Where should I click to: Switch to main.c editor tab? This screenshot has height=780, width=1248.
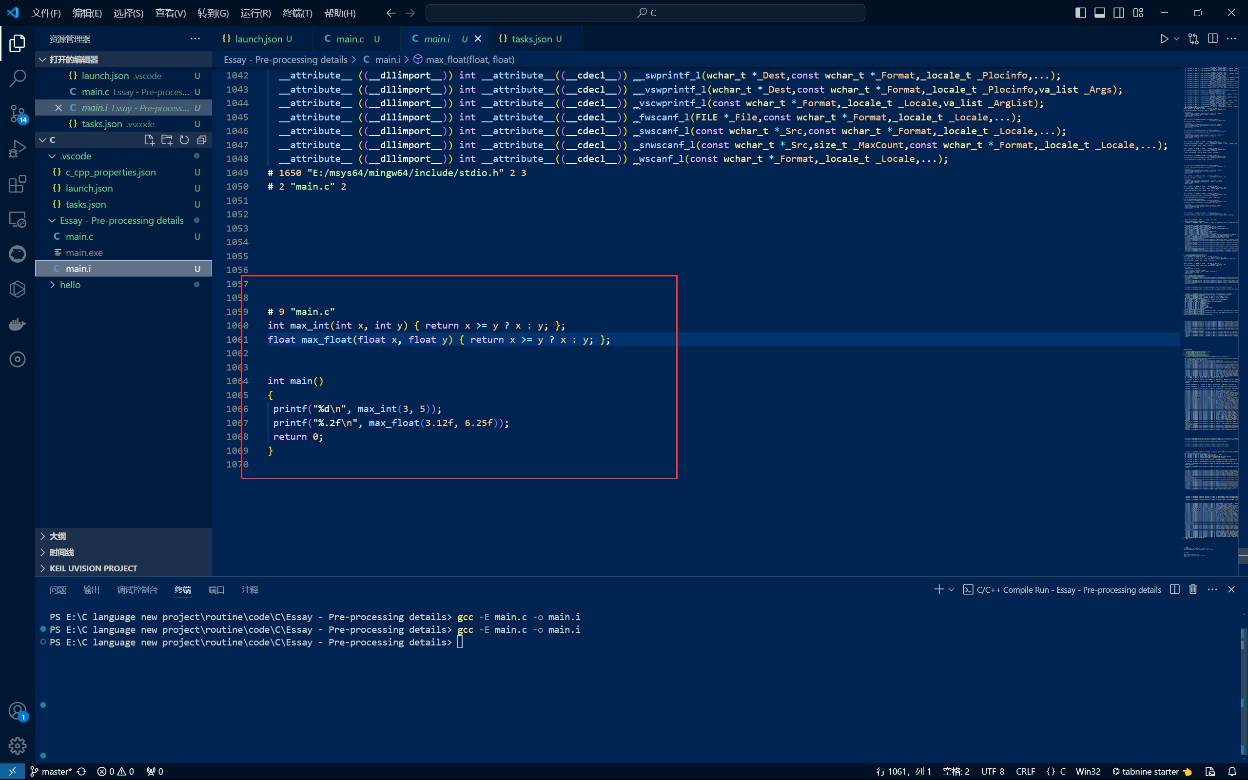coord(356,39)
